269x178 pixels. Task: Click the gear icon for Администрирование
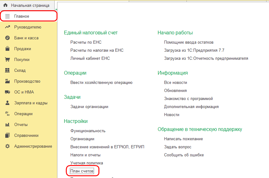pyautogui.click(x=7, y=146)
